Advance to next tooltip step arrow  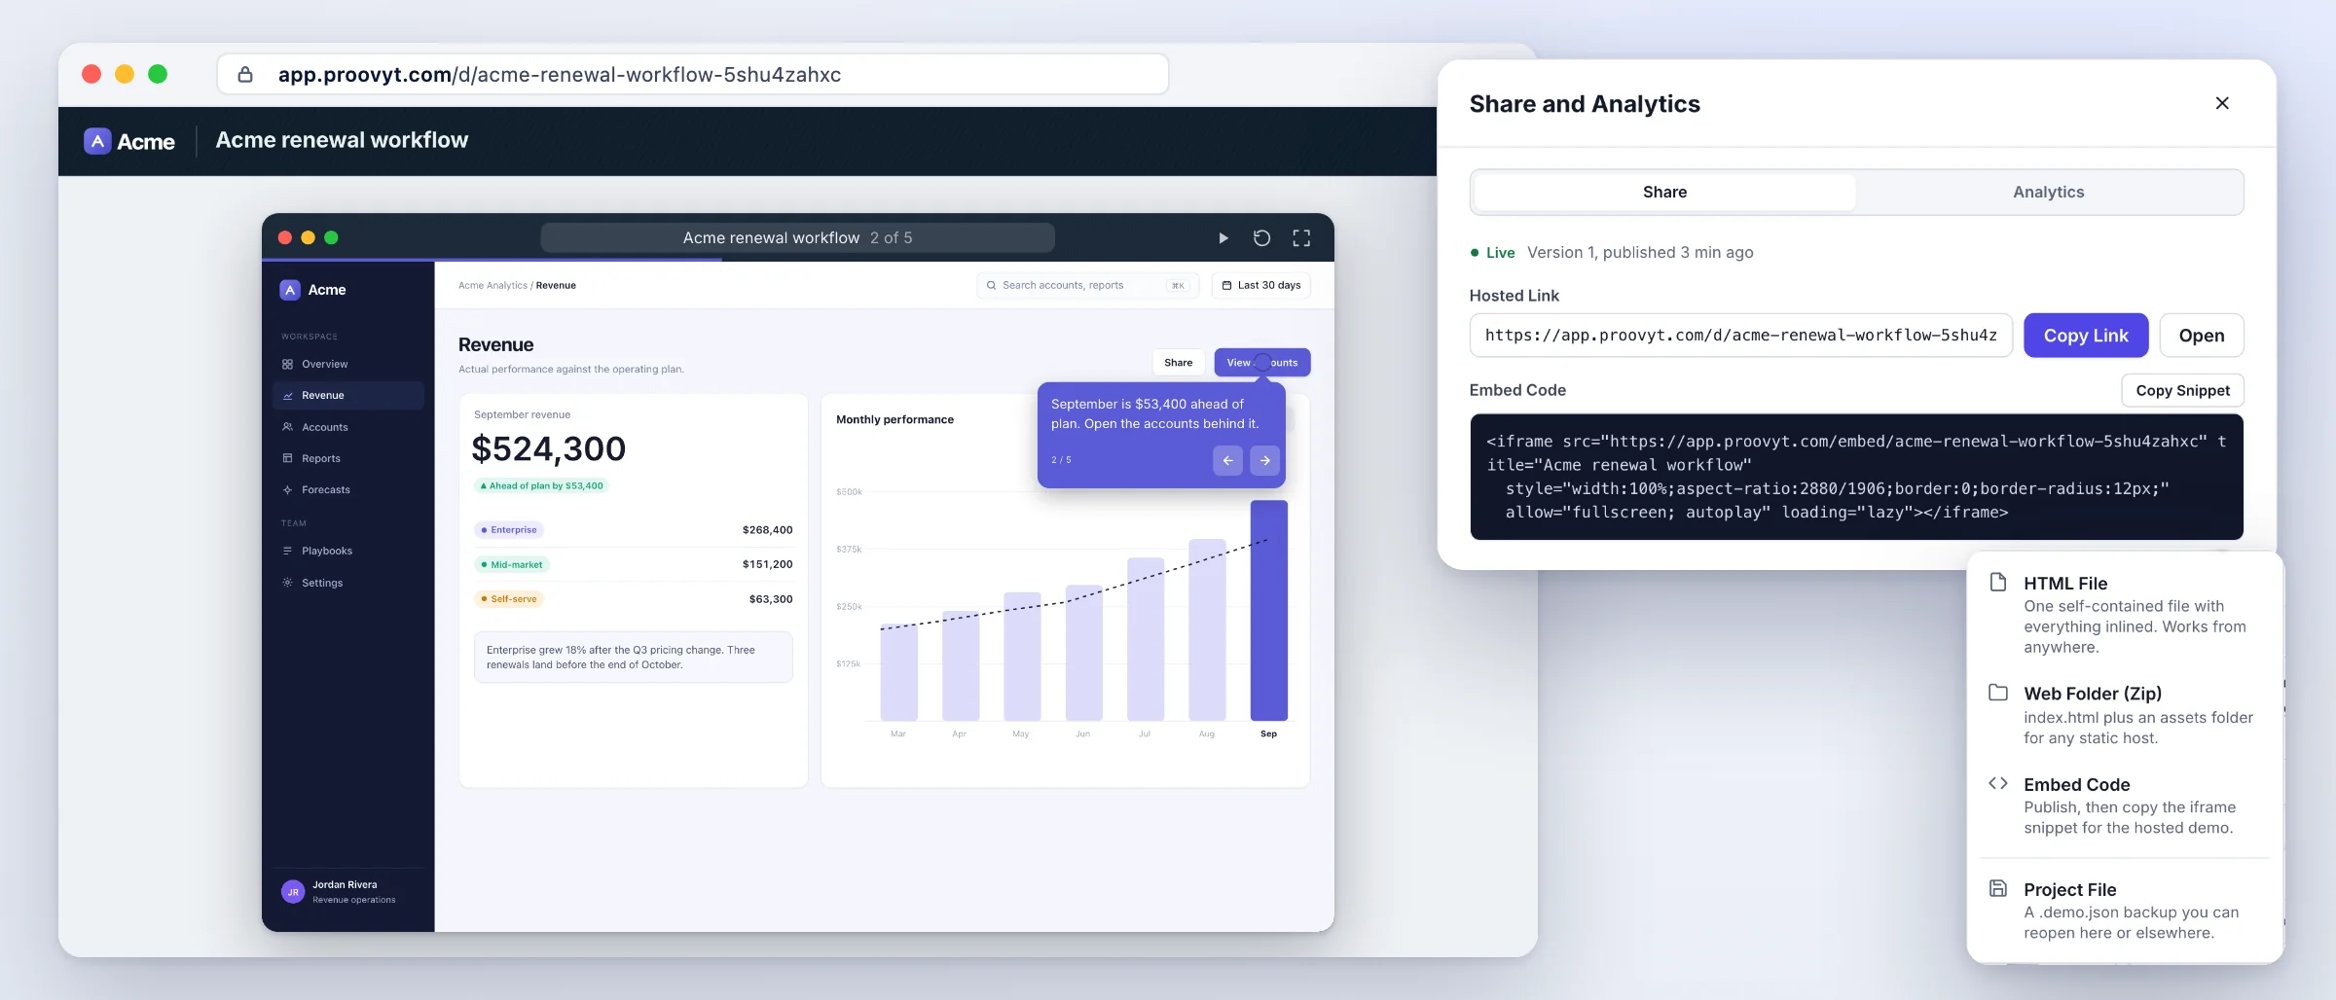(1264, 460)
